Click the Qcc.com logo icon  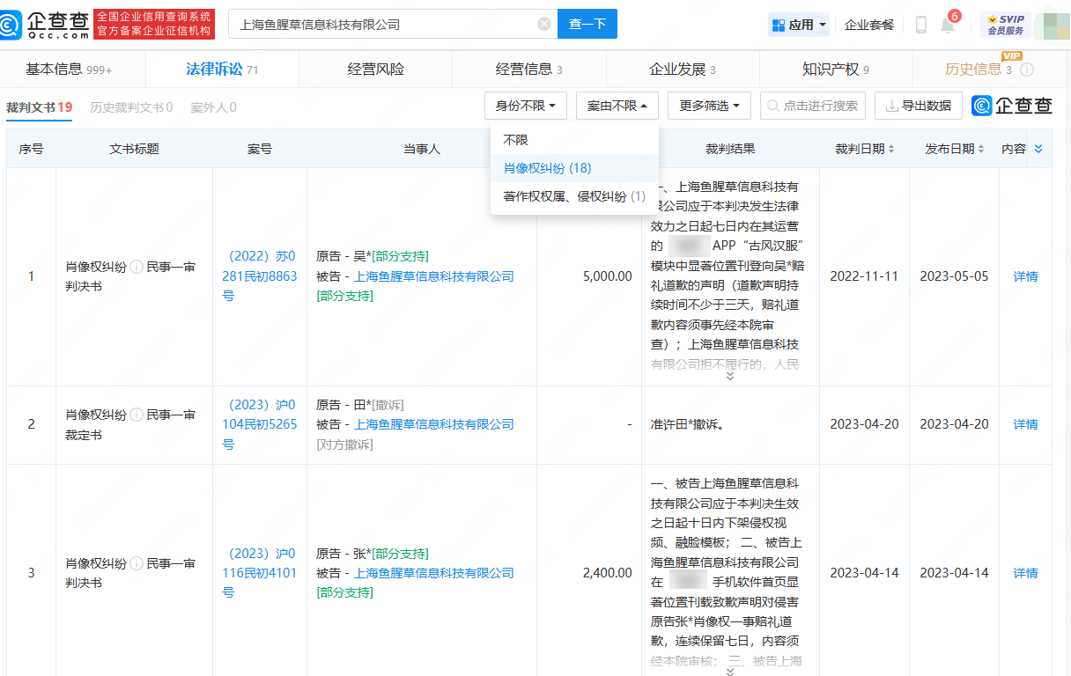[12, 25]
